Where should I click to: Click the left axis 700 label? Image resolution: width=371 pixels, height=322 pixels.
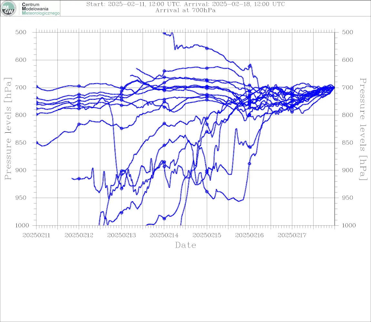(x=21, y=87)
